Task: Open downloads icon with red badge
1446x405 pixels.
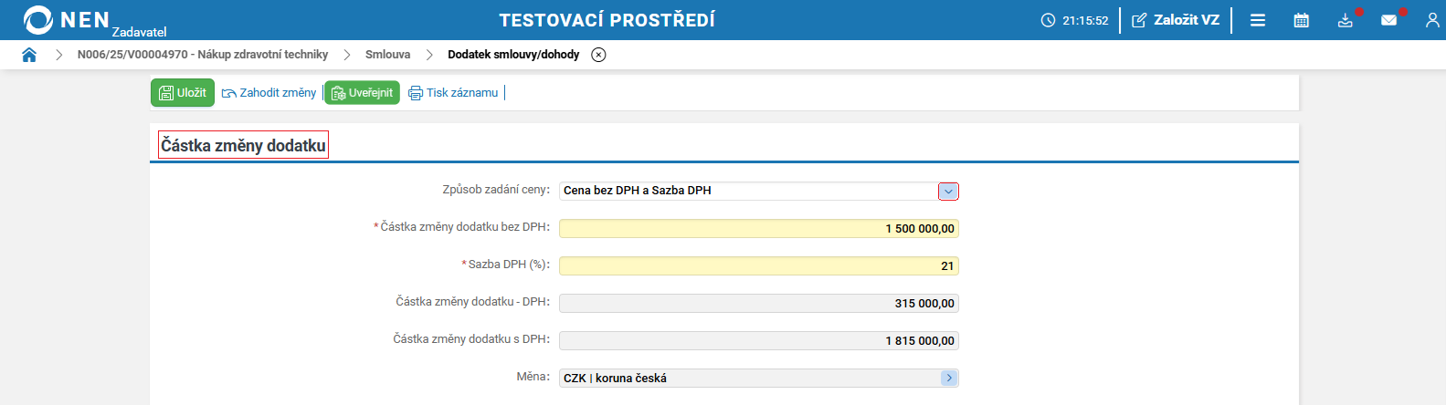Action: pos(1346,20)
